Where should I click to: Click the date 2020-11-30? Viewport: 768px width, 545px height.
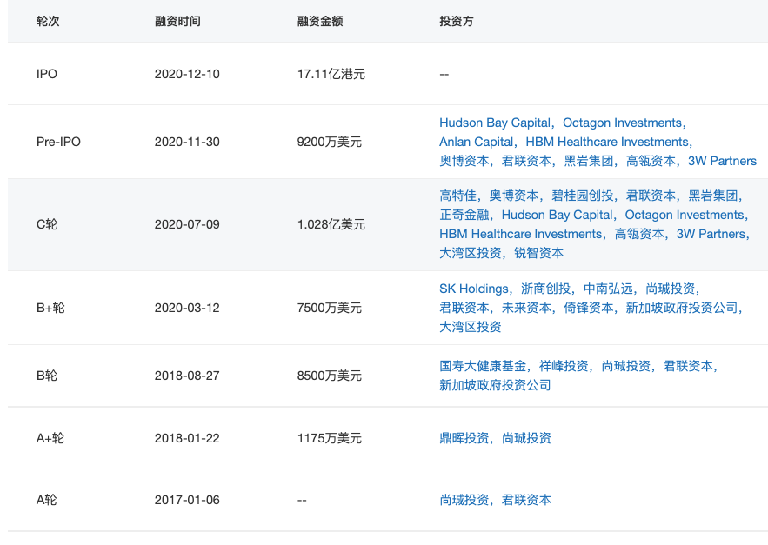click(187, 142)
